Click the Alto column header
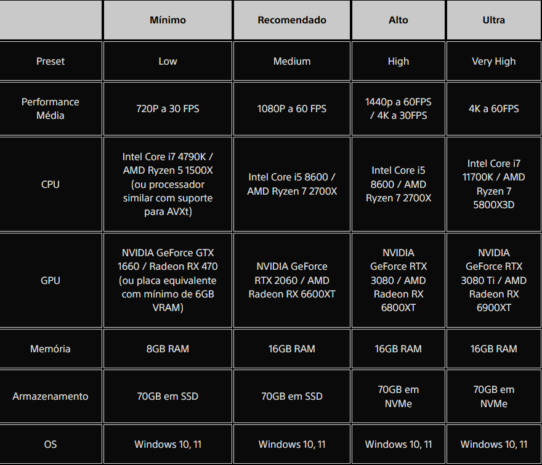This screenshot has width=542, height=465. pyautogui.click(x=398, y=20)
